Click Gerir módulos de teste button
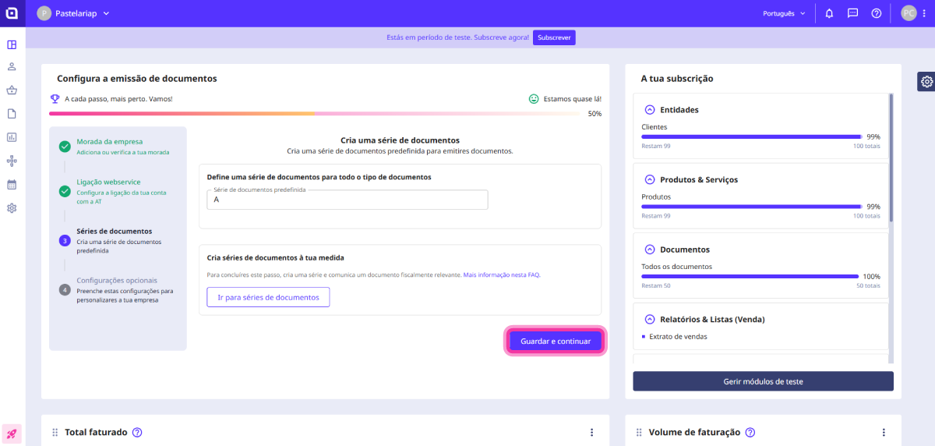 [763, 381]
